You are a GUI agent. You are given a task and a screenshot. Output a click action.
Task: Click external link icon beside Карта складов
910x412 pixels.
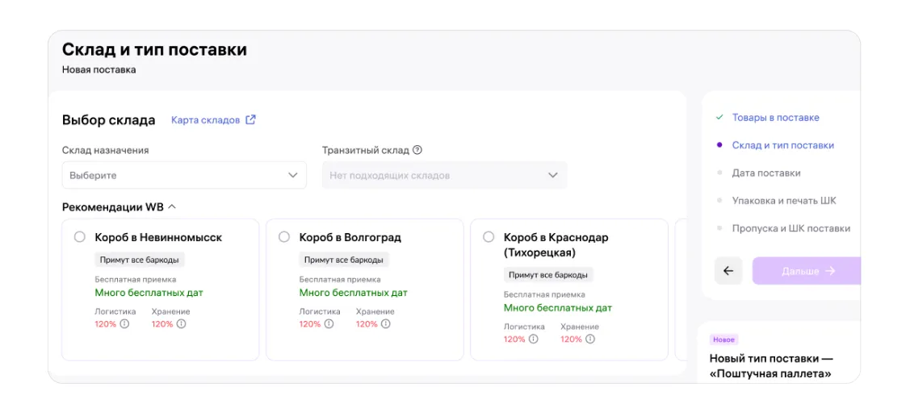(250, 120)
